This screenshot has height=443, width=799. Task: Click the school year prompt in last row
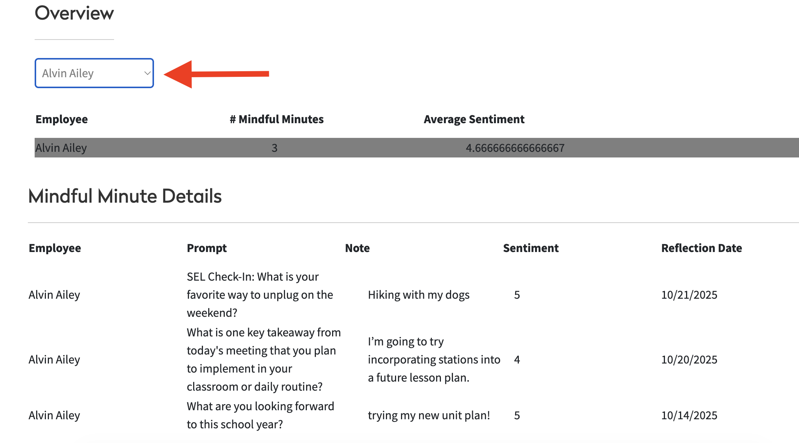260,415
